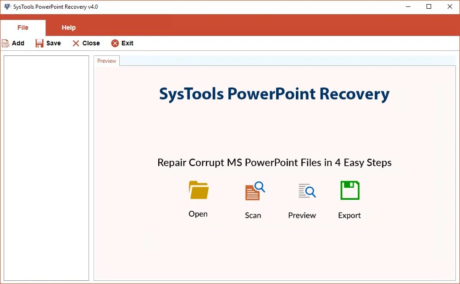Click the Save text label in toolbar

[x=53, y=43]
